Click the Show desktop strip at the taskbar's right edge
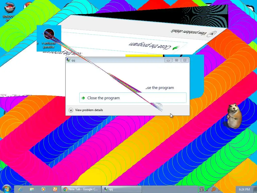Image resolution: width=257 pixels, height=193 pixels. [255, 189]
